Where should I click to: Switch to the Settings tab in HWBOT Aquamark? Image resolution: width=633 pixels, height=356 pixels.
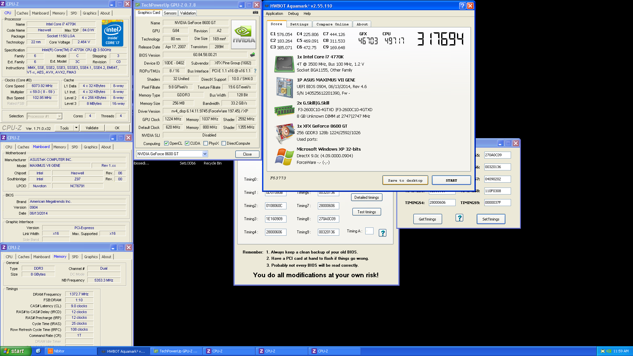pyautogui.click(x=299, y=24)
